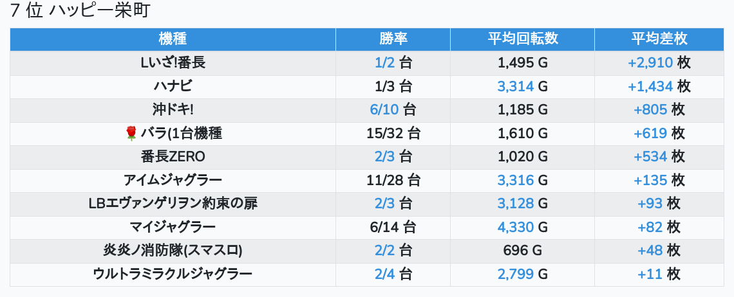Select the 15/32 台 win rate cell
This screenshot has width=734, height=297.
[x=393, y=134]
